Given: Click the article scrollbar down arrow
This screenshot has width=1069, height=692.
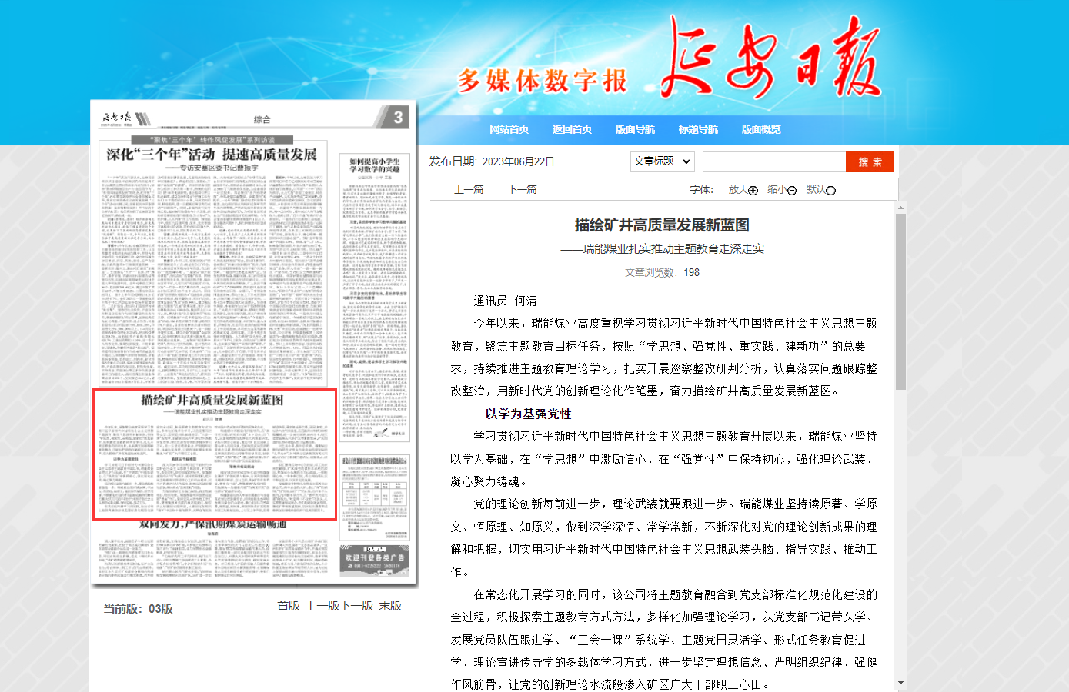Looking at the screenshot, I should 900,683.
